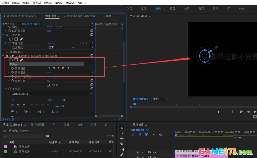Select pen mask tool under 不透明度 effect

pos(22,39)
